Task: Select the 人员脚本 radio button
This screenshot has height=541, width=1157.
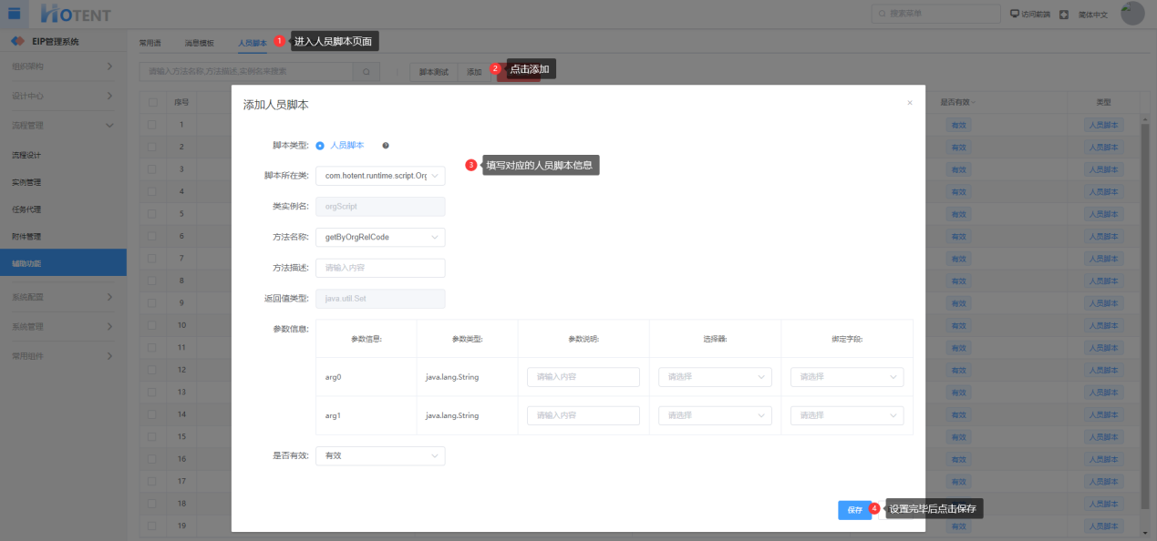Action: pos(320,146)
